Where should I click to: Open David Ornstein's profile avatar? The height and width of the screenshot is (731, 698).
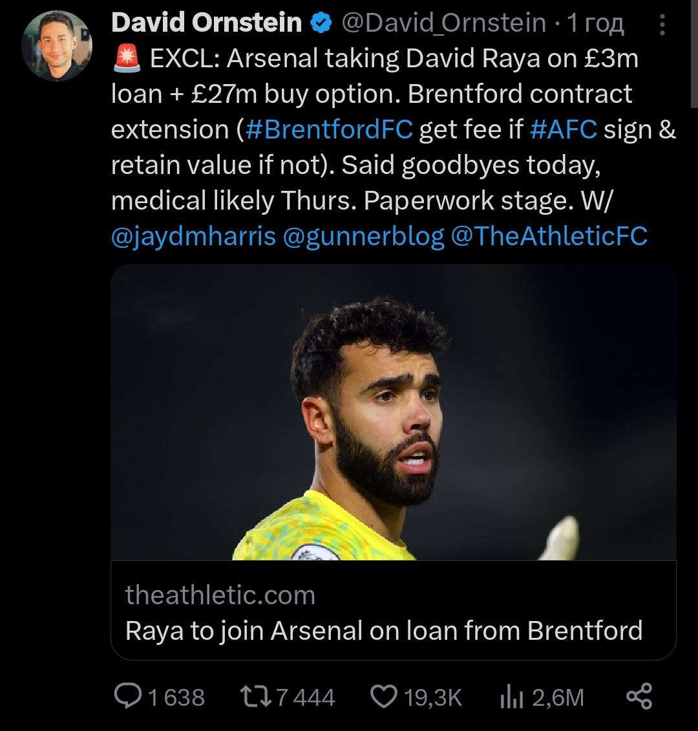pyautogui.click(x=57, y=45)
